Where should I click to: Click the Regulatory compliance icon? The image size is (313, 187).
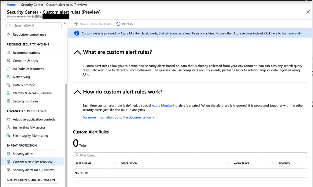8,34
